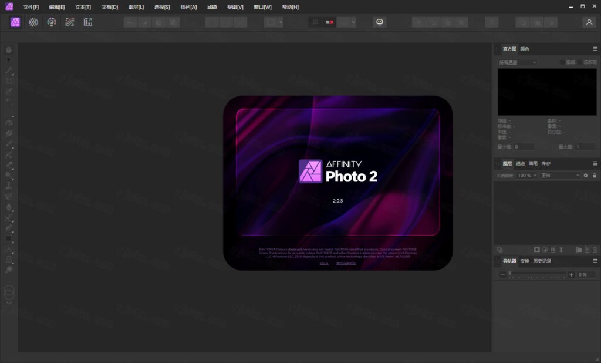Click the navigator zoom slider handle

[x=510, y=274]
